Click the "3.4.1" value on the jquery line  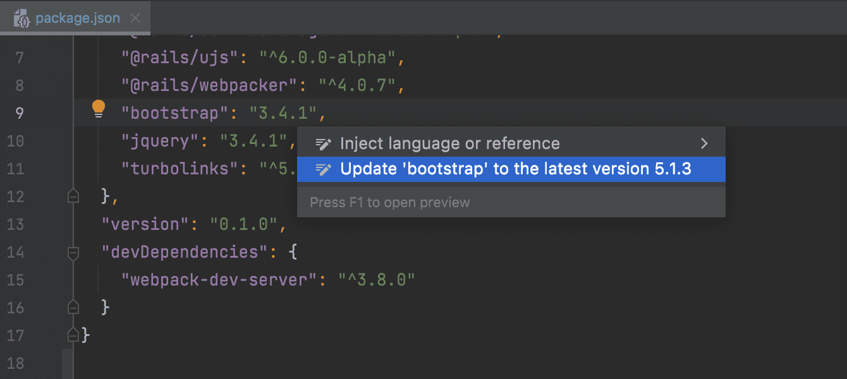point(253,141)
